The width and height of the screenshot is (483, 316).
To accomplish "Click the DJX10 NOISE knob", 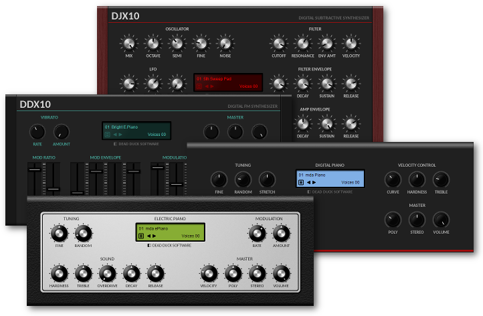I will 225,44.
